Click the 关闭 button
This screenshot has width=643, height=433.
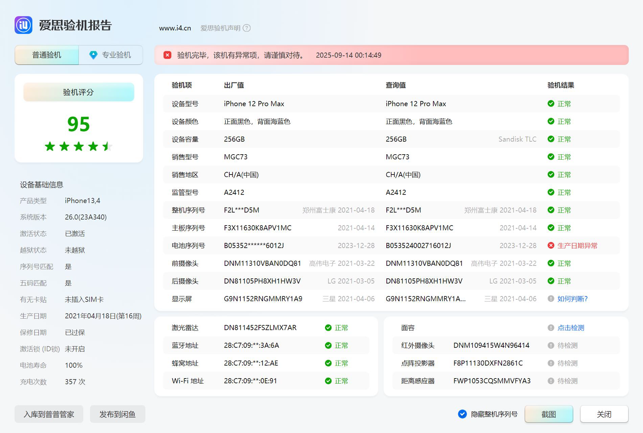(x=604, y=414)
